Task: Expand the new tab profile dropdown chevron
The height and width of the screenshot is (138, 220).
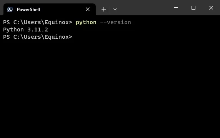Action: pyautogui.click(x=115, y=9)
